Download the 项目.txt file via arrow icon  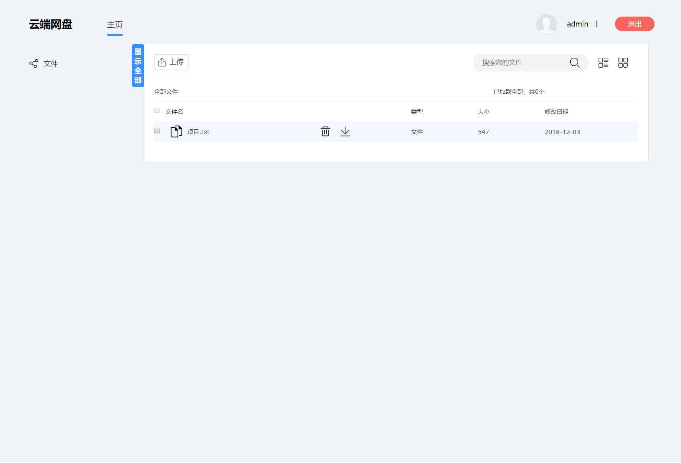click(x=345, y=131)
